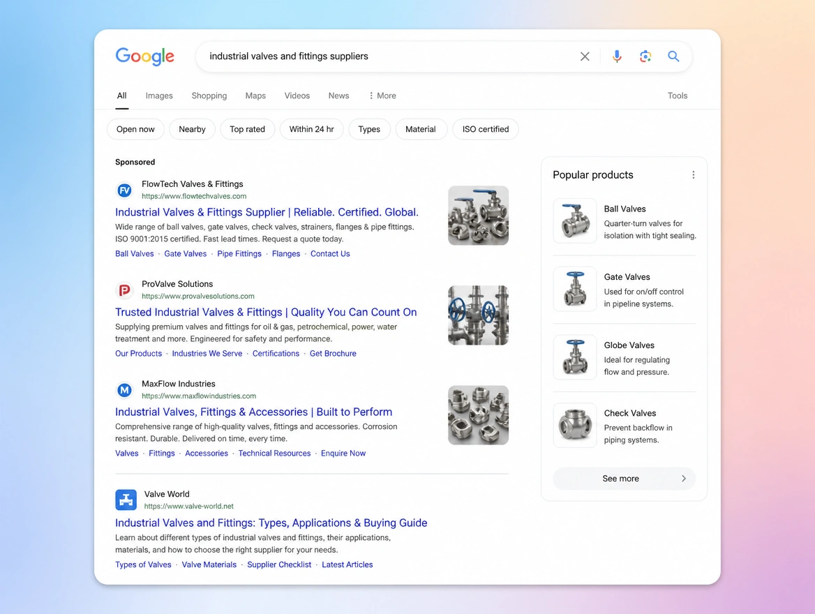This screenshot has width=815, height=614.
Task: Follow the Get Brochure sitelink
Action: tap(333, 354)
